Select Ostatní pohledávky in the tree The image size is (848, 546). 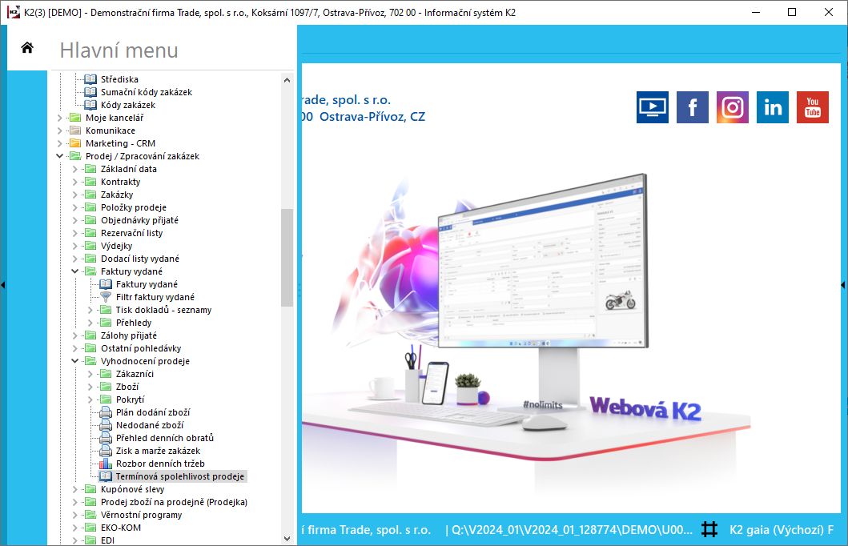[x=141, y=349]
